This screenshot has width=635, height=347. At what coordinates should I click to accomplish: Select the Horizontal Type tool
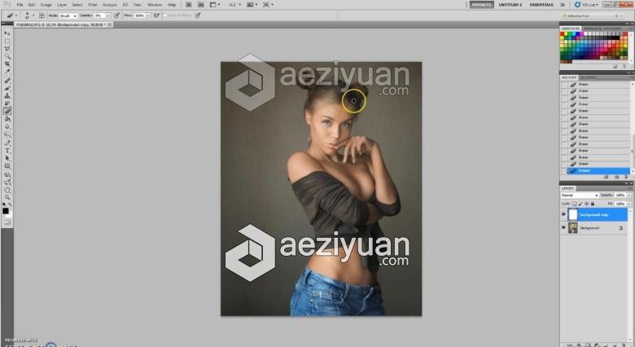point(7,151)
